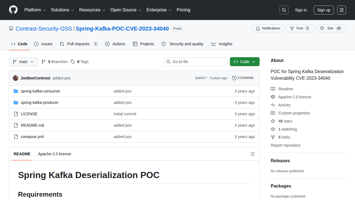Viewport: 355px width, 200px height.
Task: Fork the repository
Action: coord(300,28)
